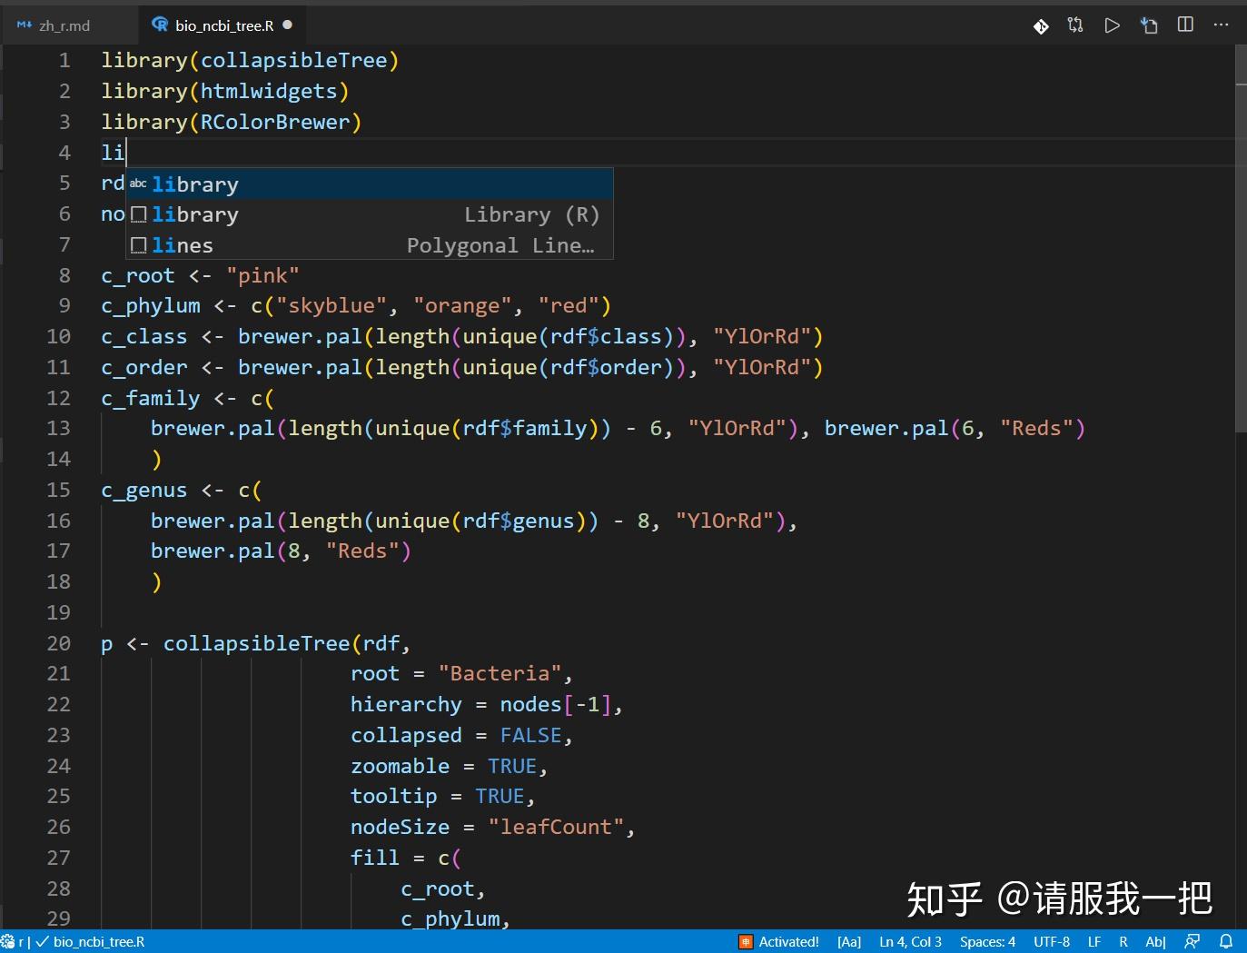Open the Git diamond icon in editor toolbar
1247x953 pixels.
tap(1041, 25)
